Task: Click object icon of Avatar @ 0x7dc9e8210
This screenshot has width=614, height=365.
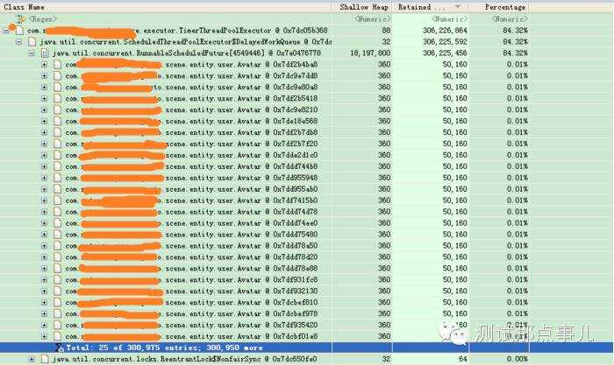Action: (x=58, y=109)
